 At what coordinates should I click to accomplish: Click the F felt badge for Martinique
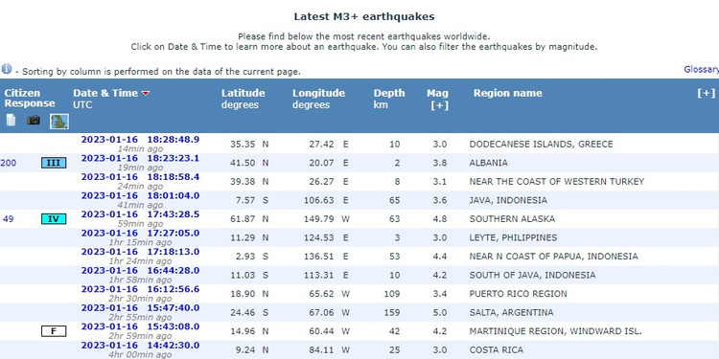click(54, 331)
